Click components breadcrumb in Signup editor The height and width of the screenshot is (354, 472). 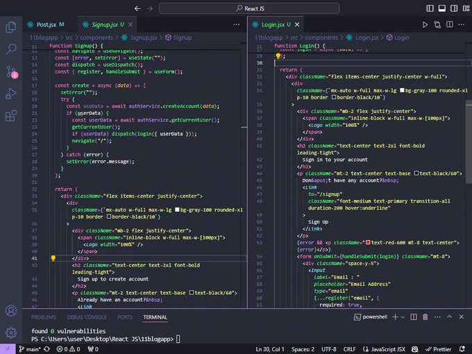pyautogui.click(x=96, y=37)
